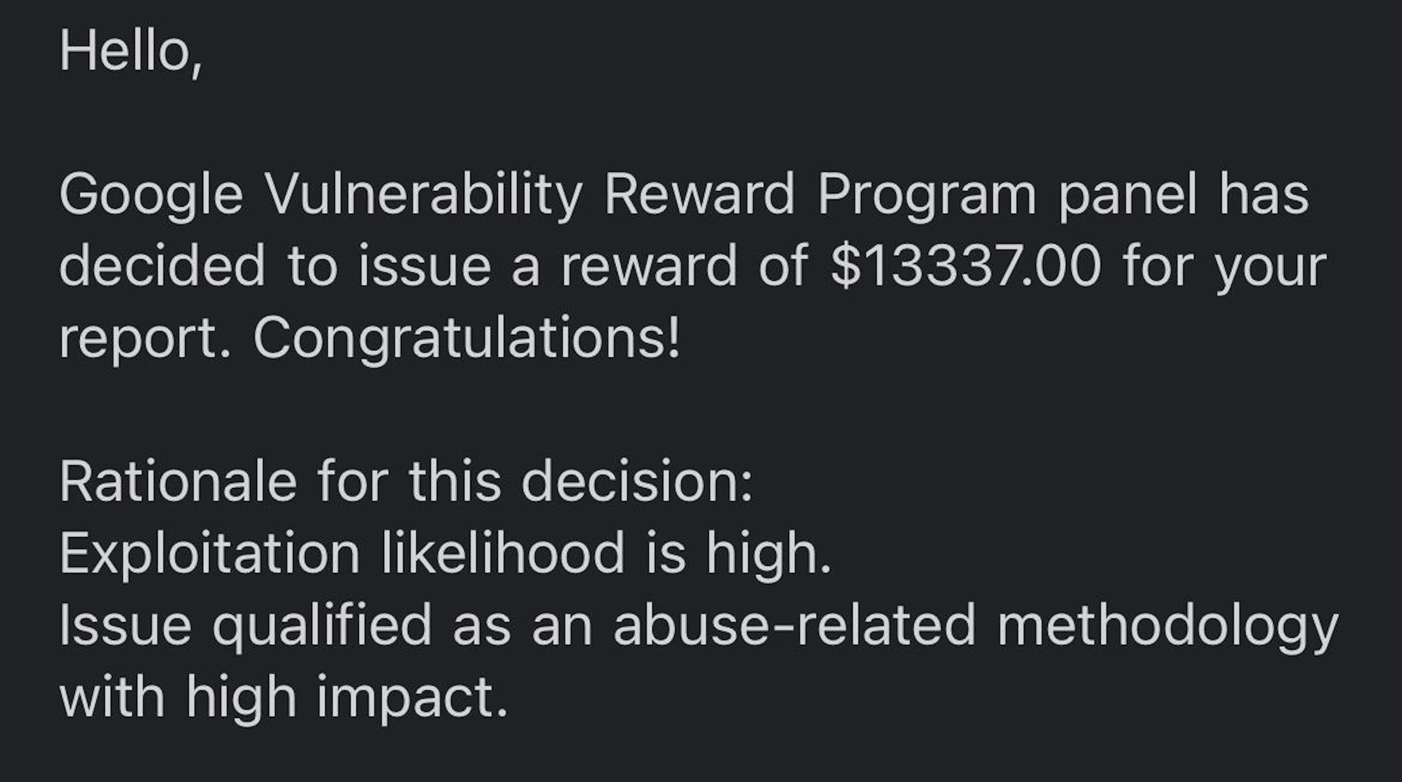The width and height of the screenshot is (1402, 782).
Task: Click the word "Reward" in program name
Action: pyautogui.click(x=699, y=195)
